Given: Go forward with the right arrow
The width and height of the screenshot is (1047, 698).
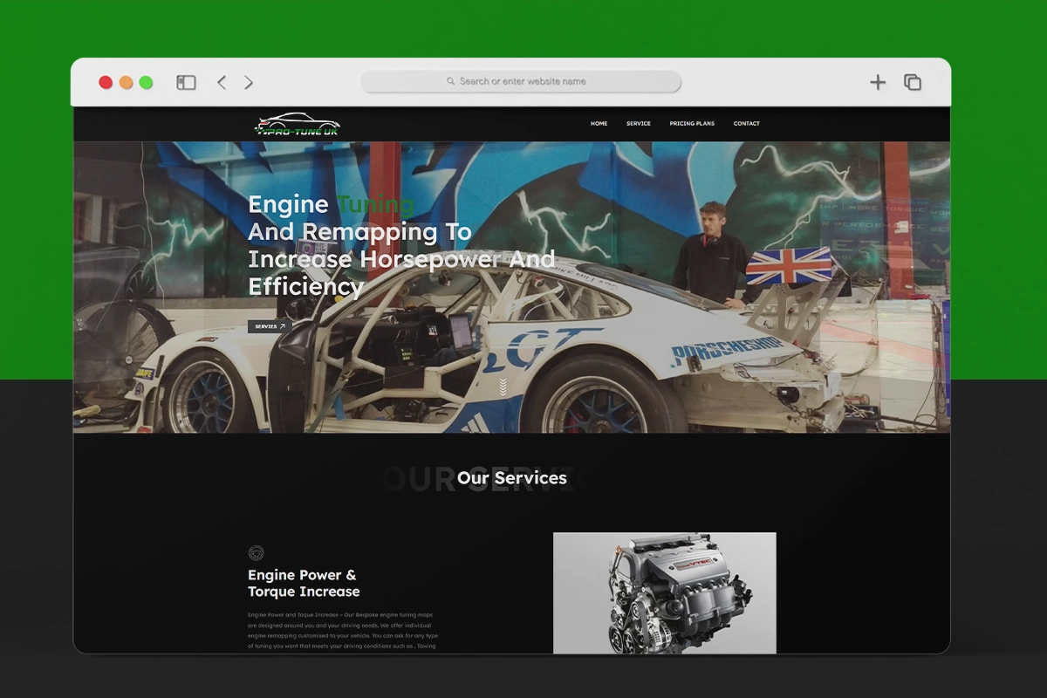Looking at the screenshot, I should [249, 82].
